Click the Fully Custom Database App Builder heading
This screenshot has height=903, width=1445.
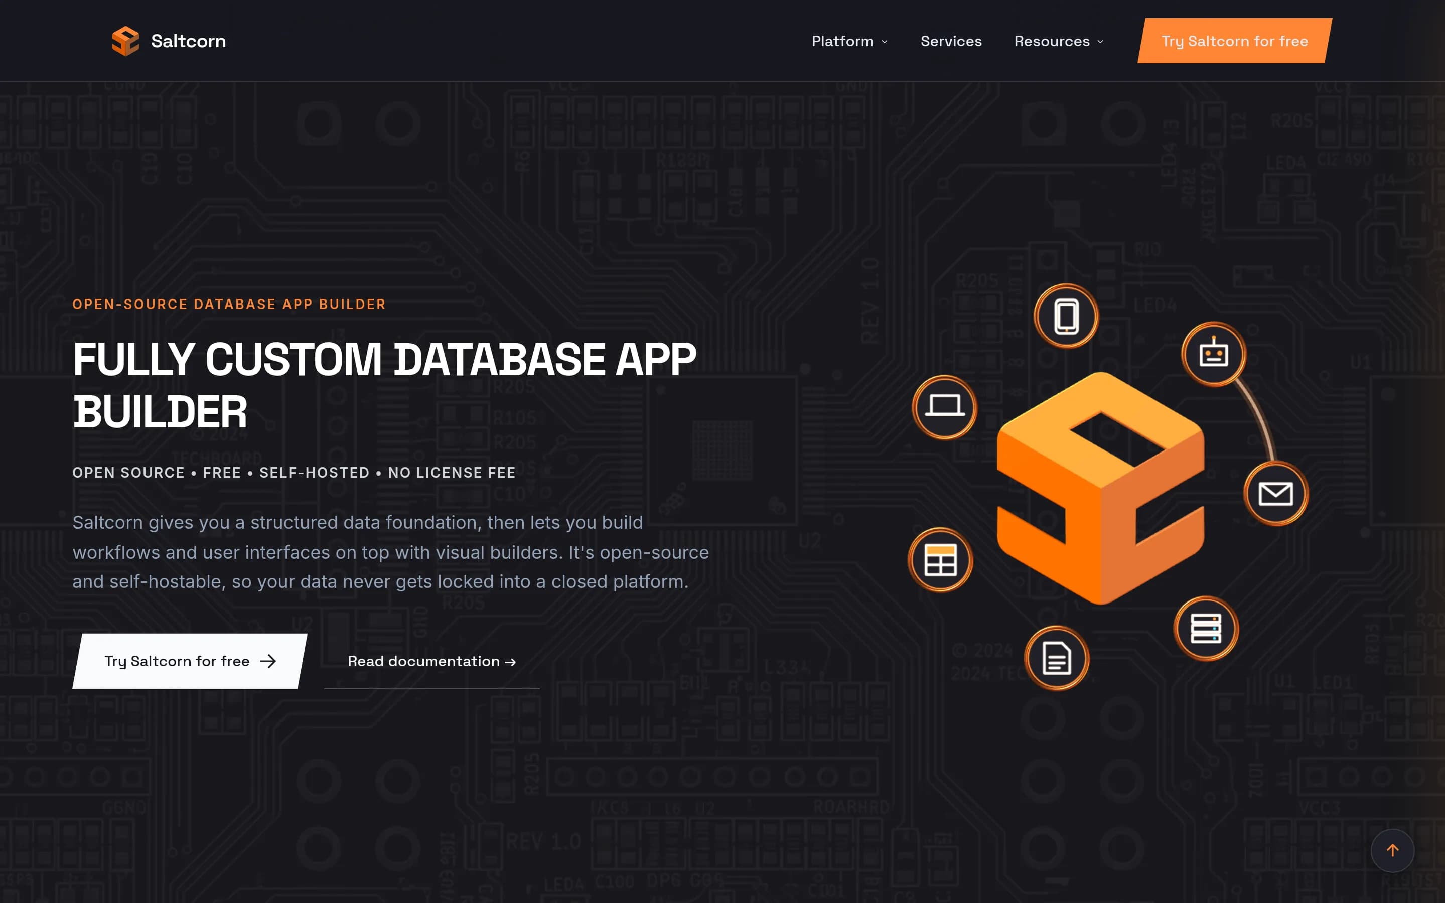pos(384,385)
